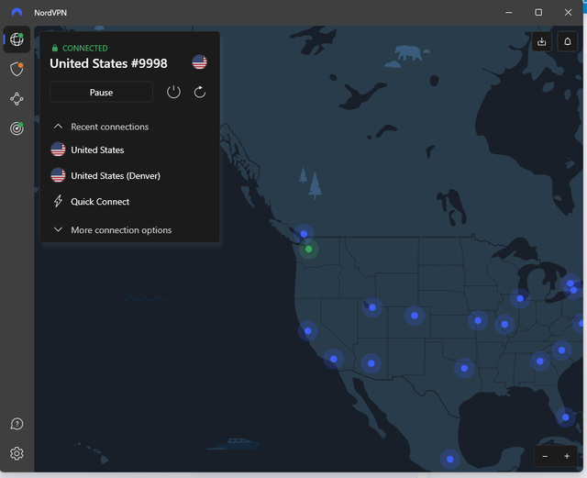
Task: Click the NordVPN logo in title bar
Action: coord(17,12)
